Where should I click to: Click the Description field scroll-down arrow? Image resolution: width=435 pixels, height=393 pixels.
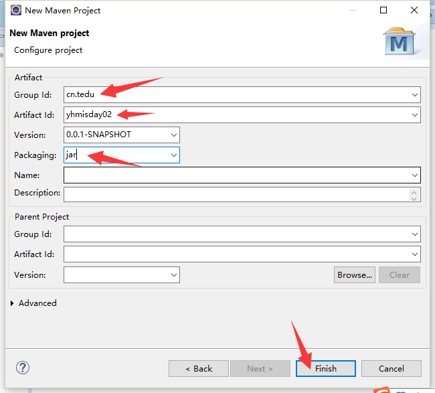(x=414, y=198)
